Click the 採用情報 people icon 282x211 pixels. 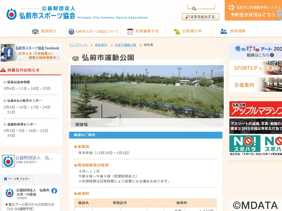click(x=223, y=31)
